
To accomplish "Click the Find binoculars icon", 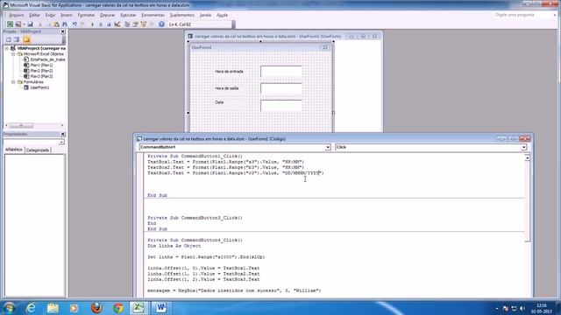I will tap(65, 24).
